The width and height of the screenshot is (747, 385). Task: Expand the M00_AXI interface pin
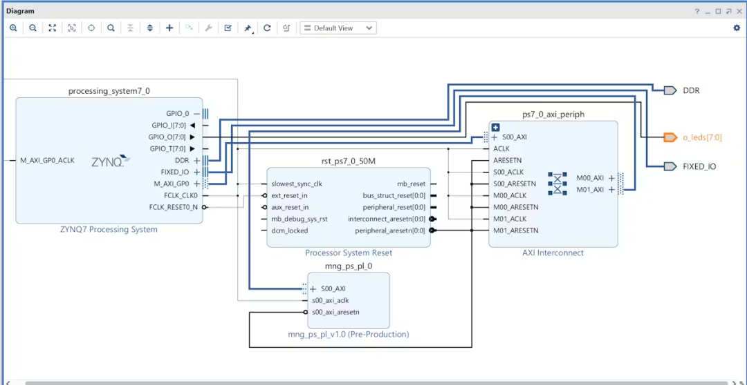[611, 178]
